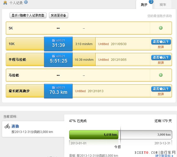Image resolution: width=177 pixels, height=157 pixels.
Task: Click the info icon beside 个人记录
Action: [x=26, y=2]
